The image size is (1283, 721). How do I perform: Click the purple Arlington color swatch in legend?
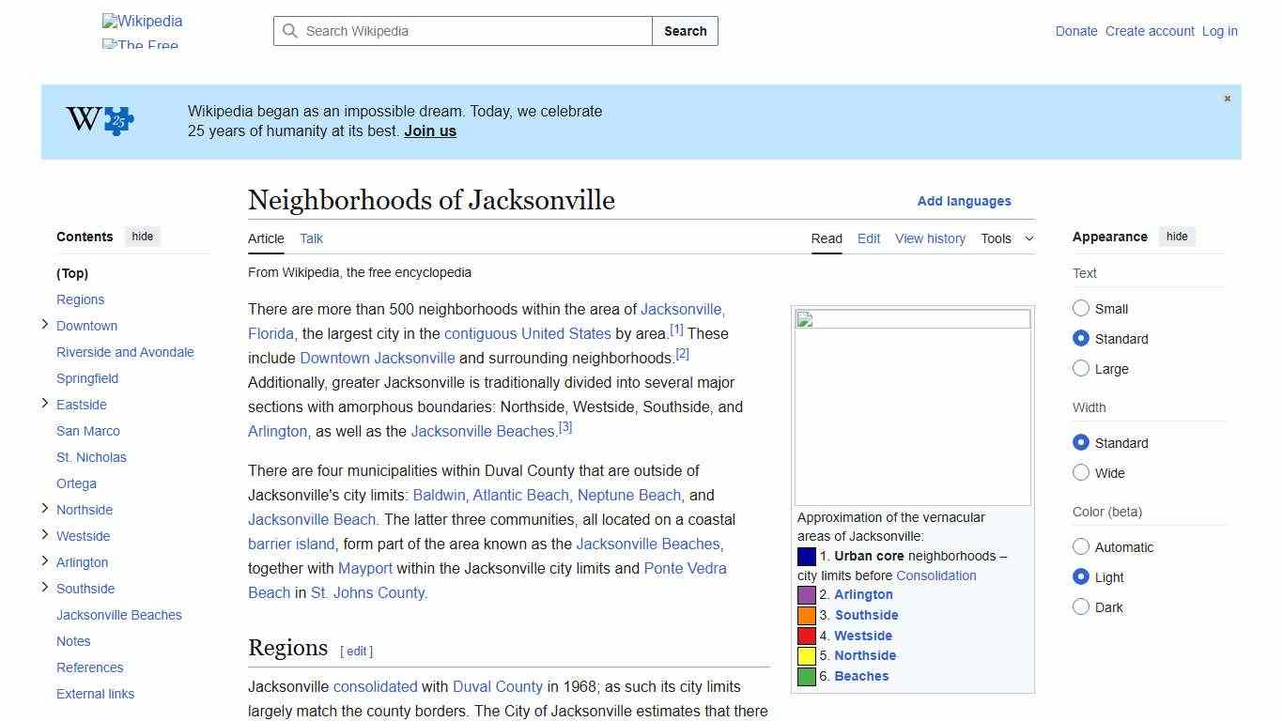(x=806, y=594)
